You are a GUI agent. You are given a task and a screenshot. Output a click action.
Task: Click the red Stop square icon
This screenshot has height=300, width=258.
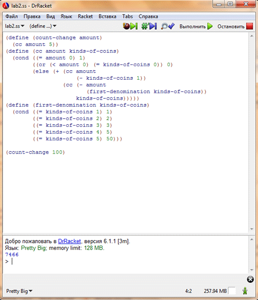[x=249, y=26]
